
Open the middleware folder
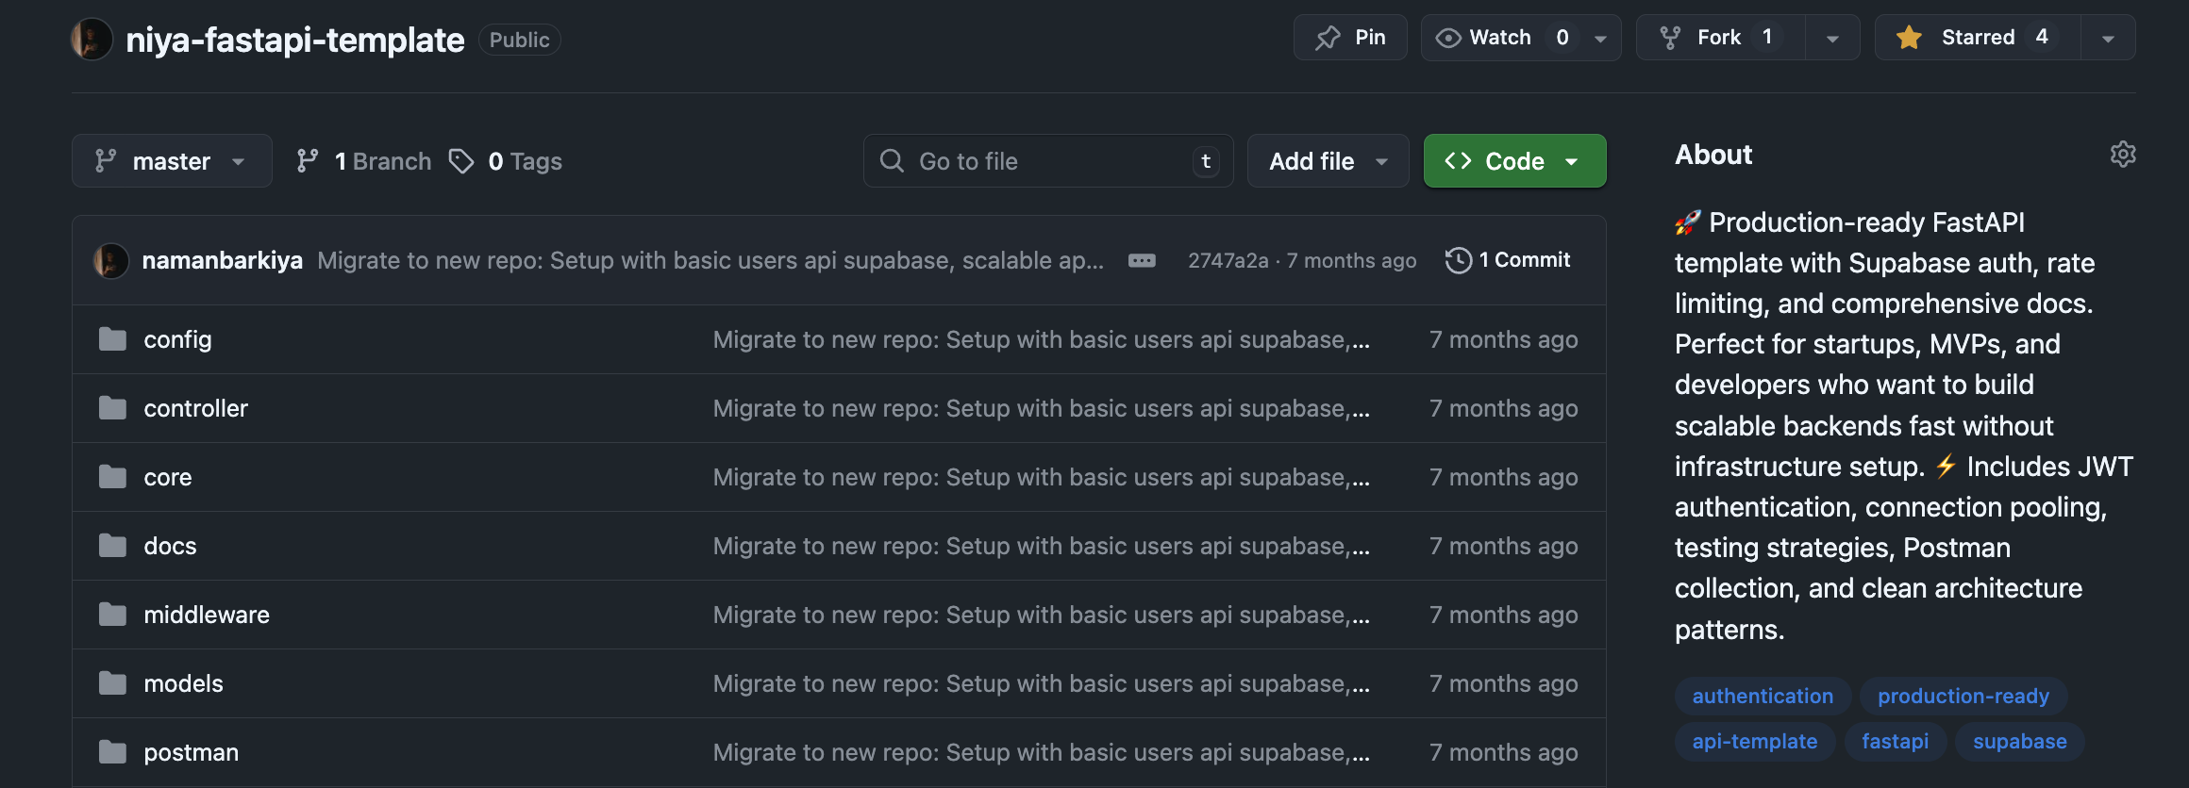point(207,615)
